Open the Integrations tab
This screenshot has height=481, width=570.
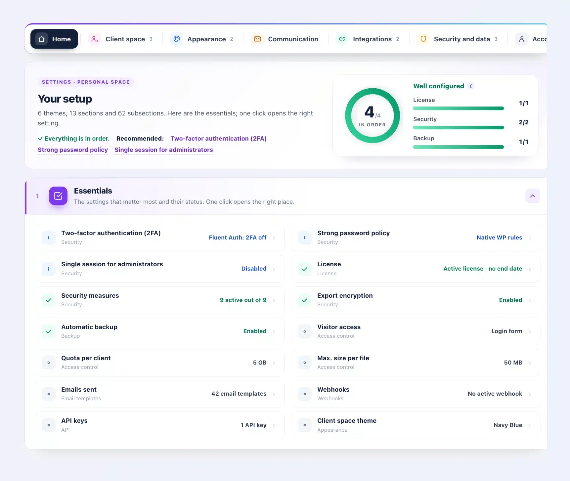[368, 39]
